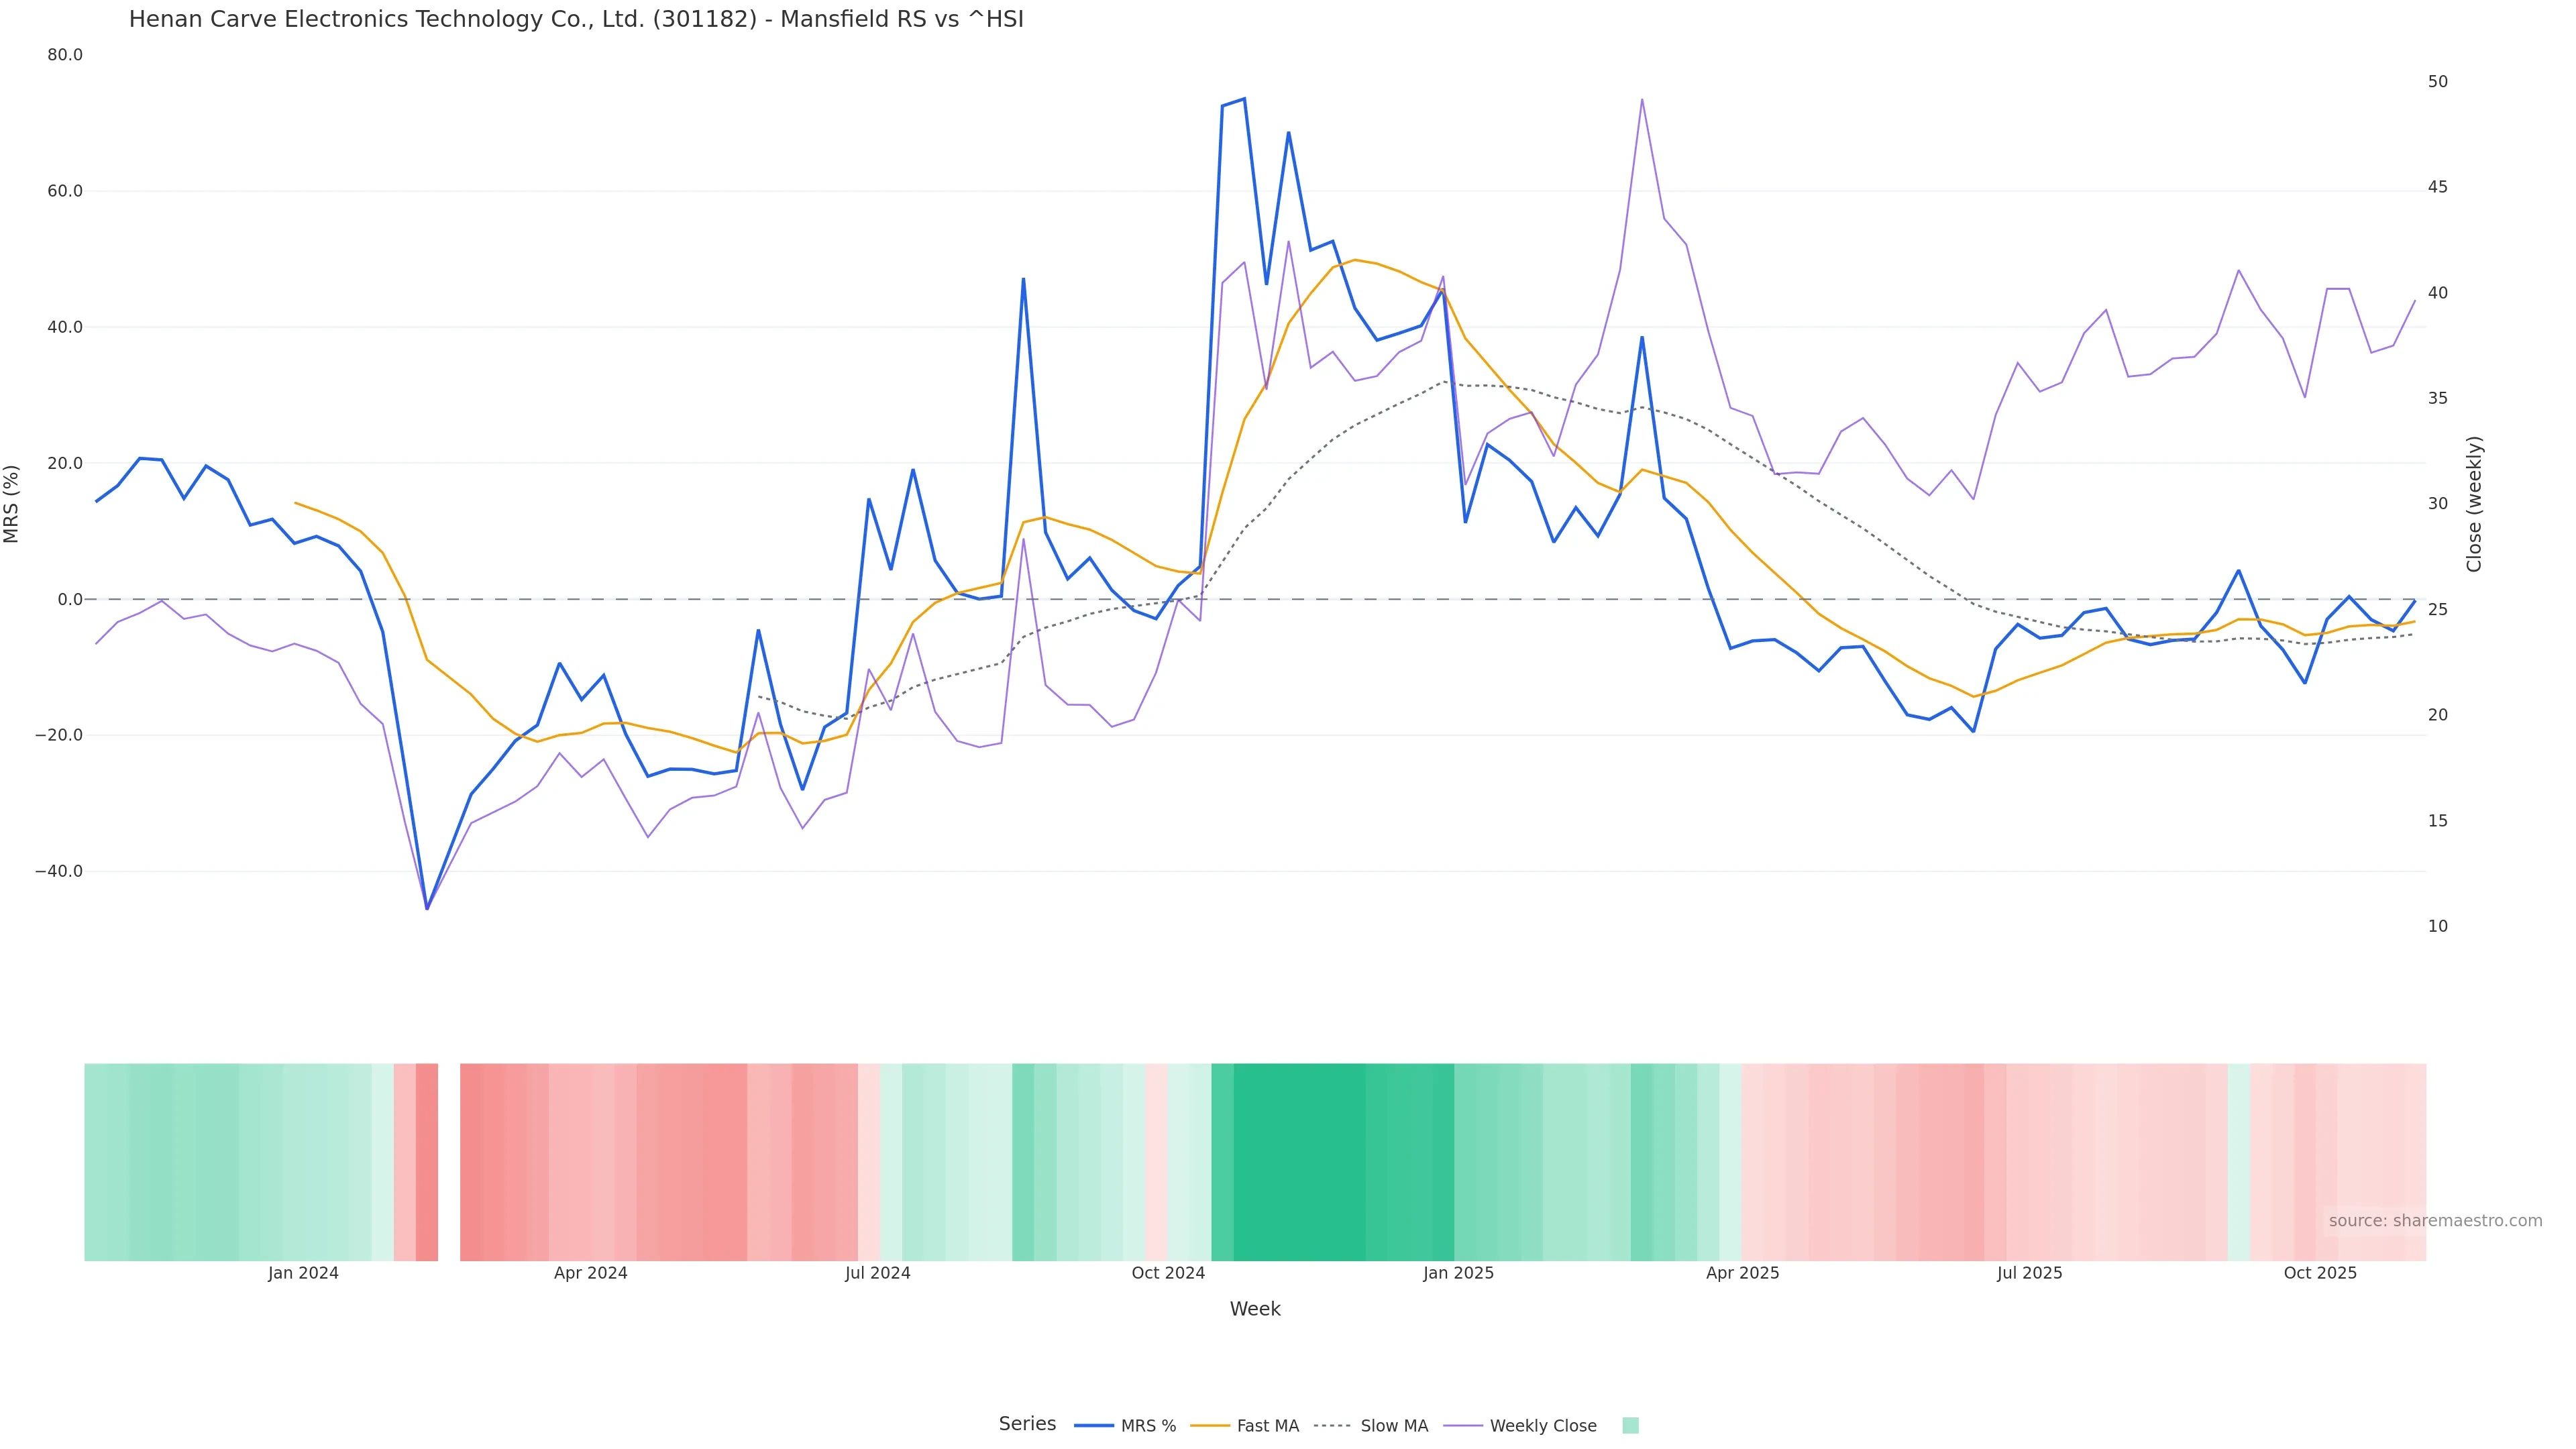Click the dark green heatmap band
Viewport: 2576px width, 1449px height.
tap(1300, 1161)
